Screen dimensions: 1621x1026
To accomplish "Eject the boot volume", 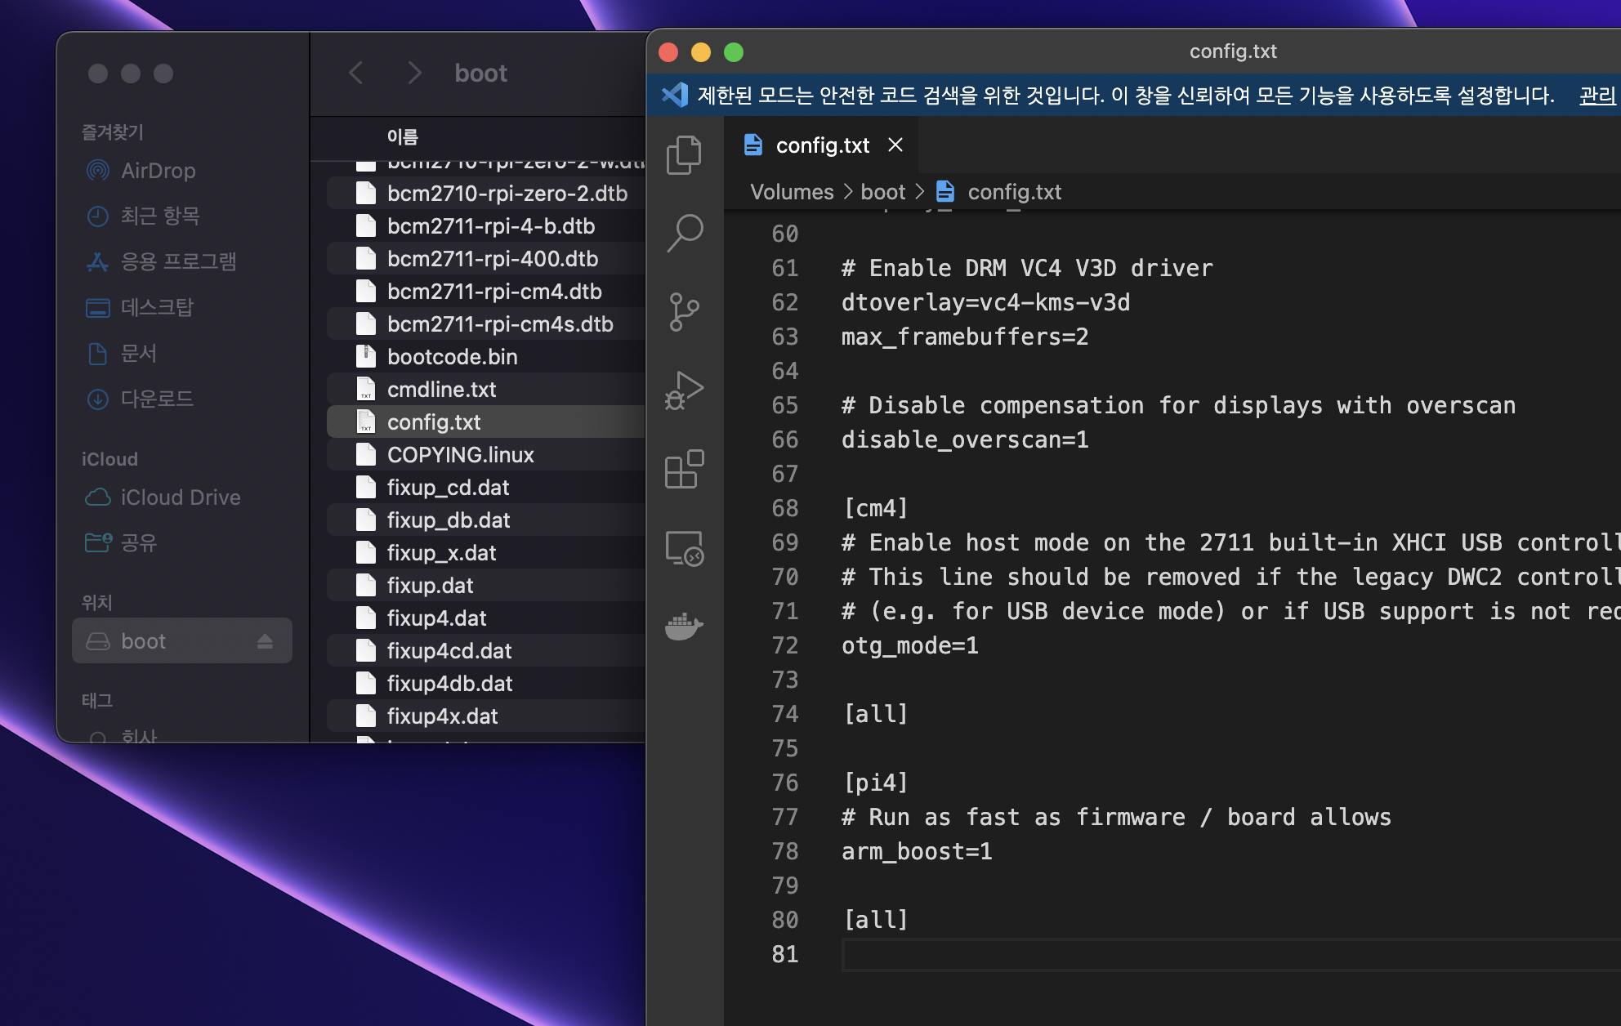I will coord(265,641).
